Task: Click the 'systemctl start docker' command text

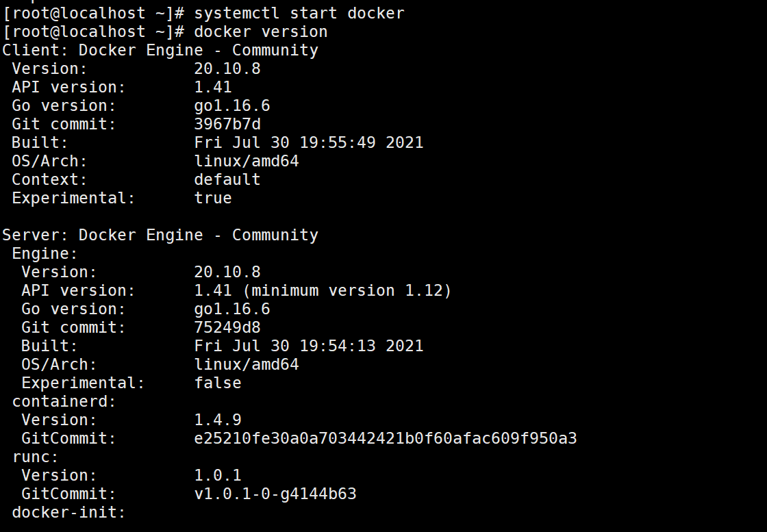Action: click(299, 13)
